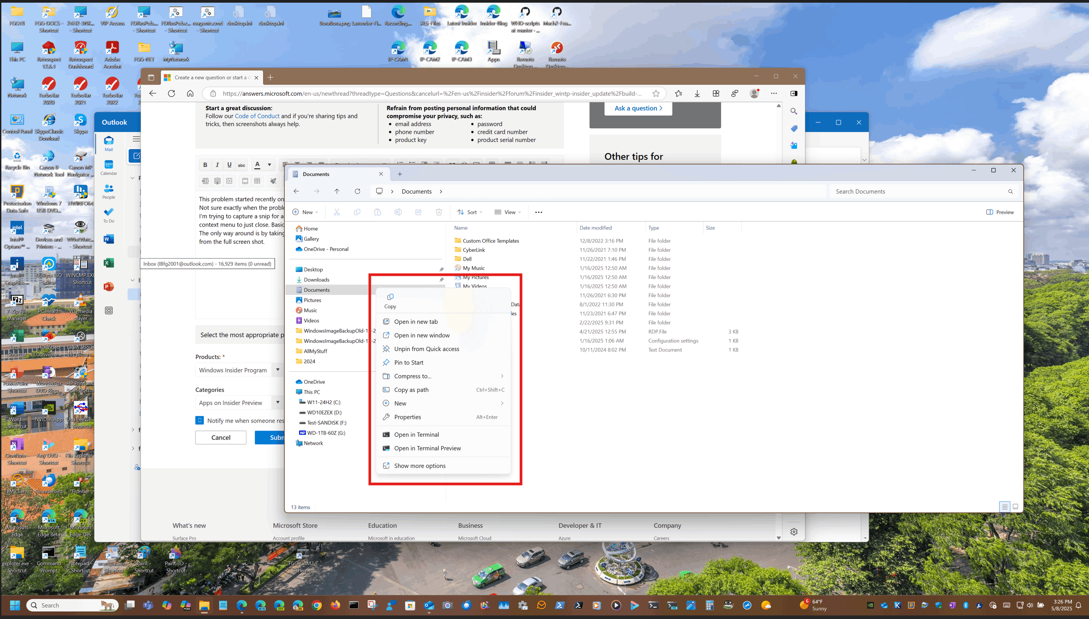Open the Sort dropdown in File Explorer

(470, 212)
